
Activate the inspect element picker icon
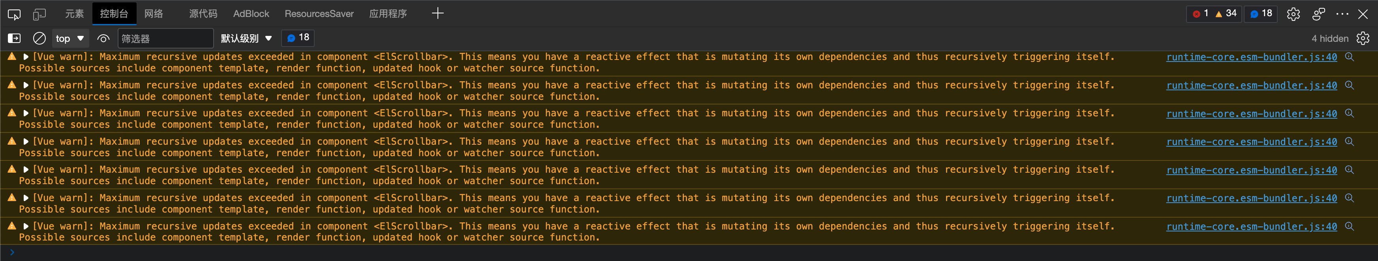pyautogui.click(x=14, y=15)
